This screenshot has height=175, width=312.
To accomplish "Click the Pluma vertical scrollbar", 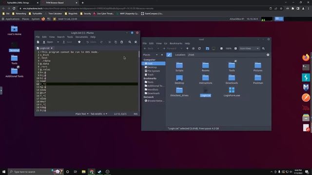I will click(139, 54).
